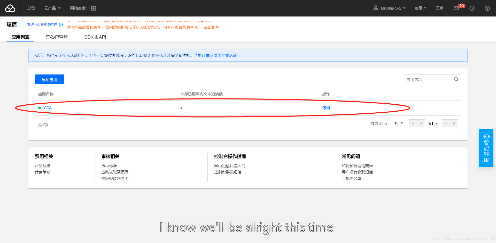Open 计费策略 under 费用相关
Screen dimensions: 496x243
[x=43, y=172]
